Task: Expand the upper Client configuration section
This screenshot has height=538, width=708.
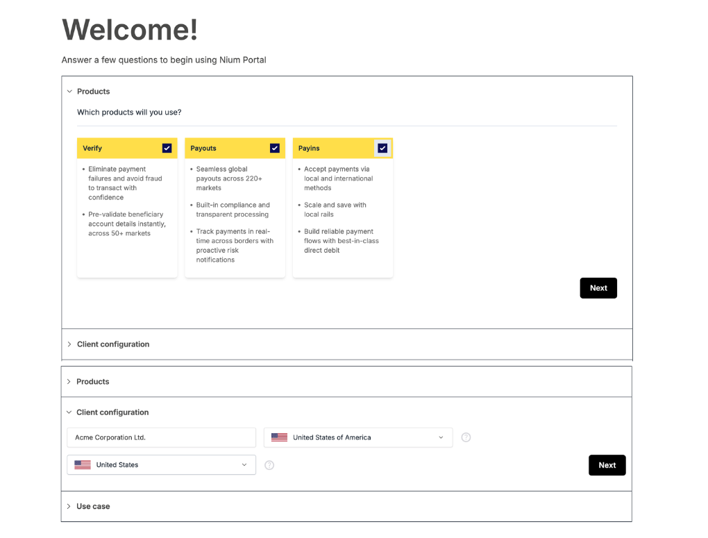Action: pyautogui.click(x=347, y=344)
